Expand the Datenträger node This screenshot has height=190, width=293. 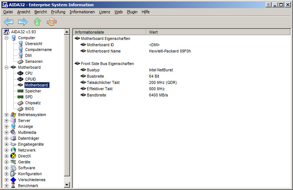[x=7, y=139]
